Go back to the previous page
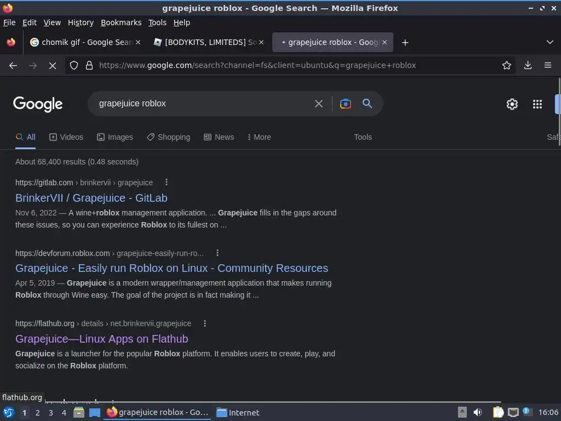This screenshot has width=561, height=421. point(13,66)
